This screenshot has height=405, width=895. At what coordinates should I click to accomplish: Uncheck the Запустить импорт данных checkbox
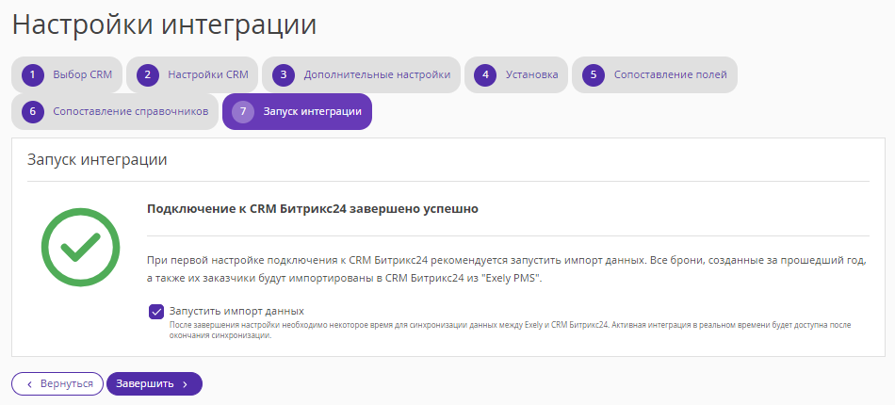point(156,312)
